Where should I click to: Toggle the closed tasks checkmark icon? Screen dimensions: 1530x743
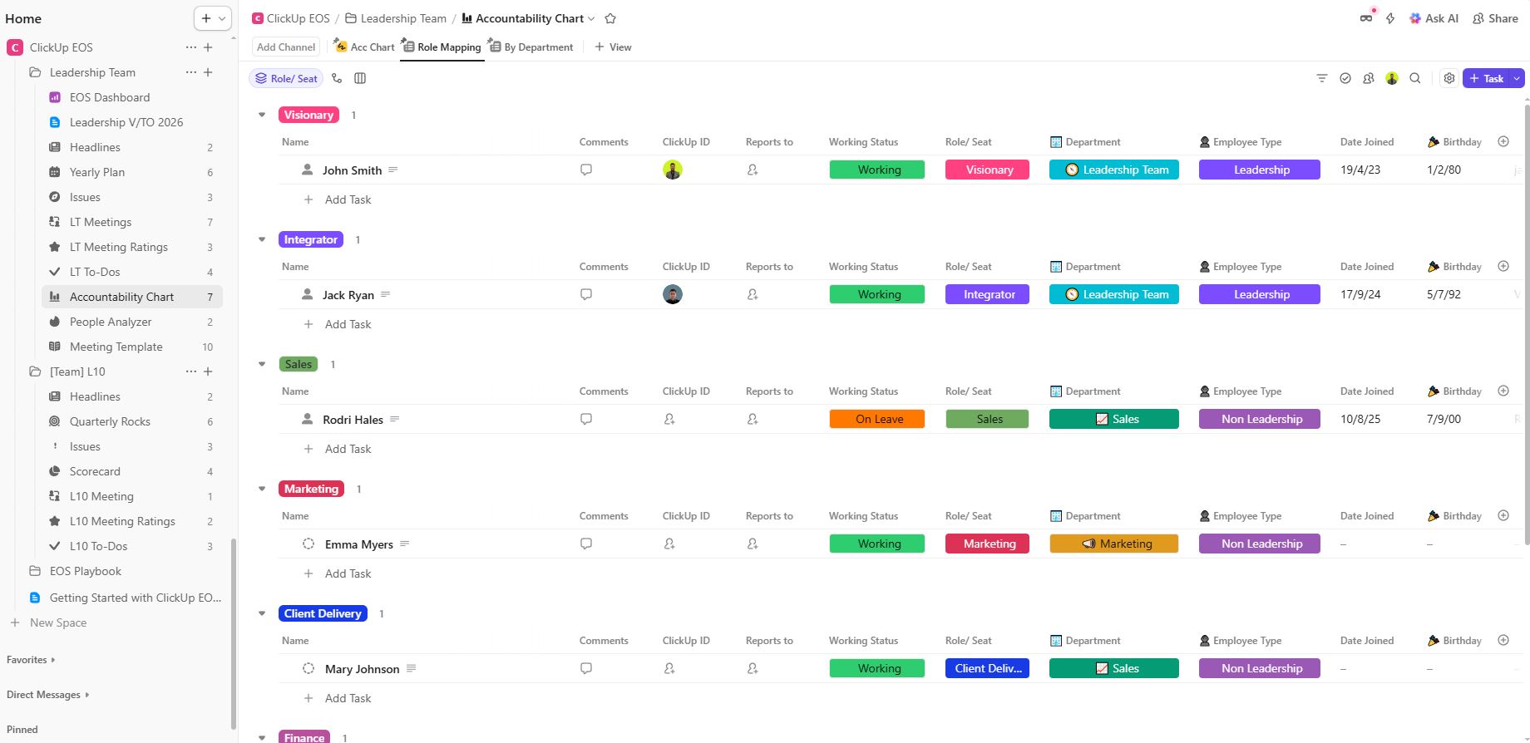(x=1345, y=78)
